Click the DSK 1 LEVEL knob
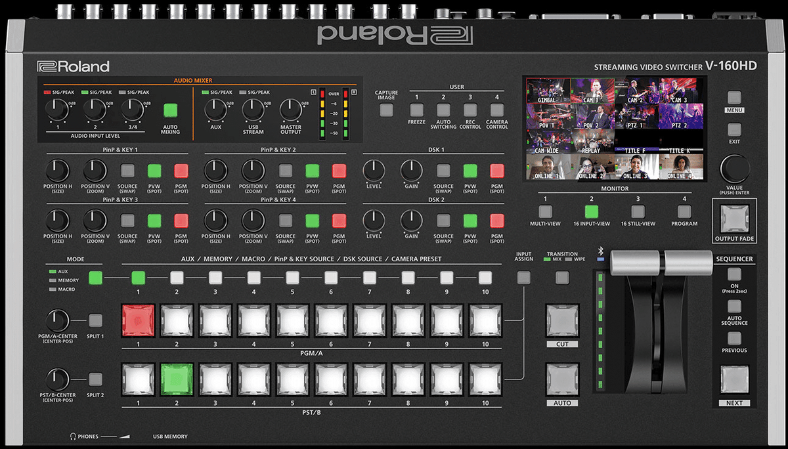 tap(374, 171)
